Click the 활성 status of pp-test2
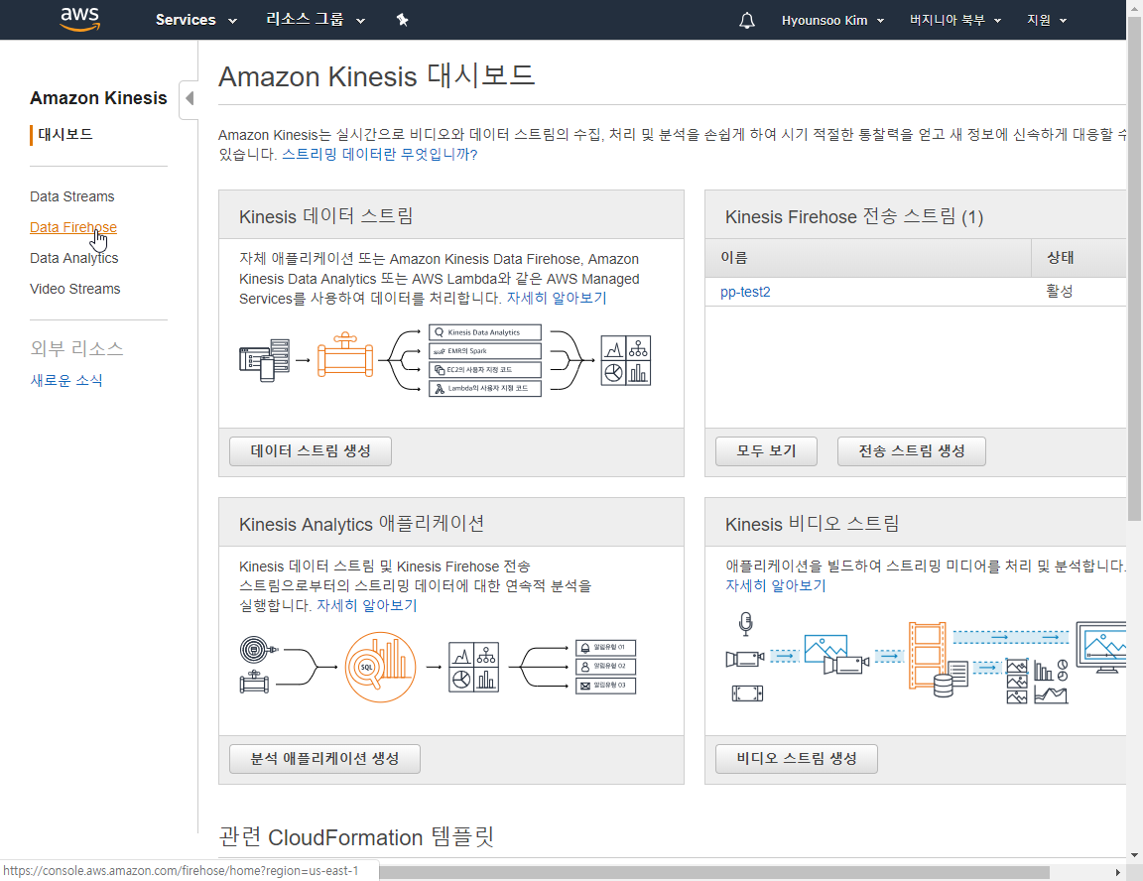Viewport: 1143px width, 881px height. click(1060, 292)
